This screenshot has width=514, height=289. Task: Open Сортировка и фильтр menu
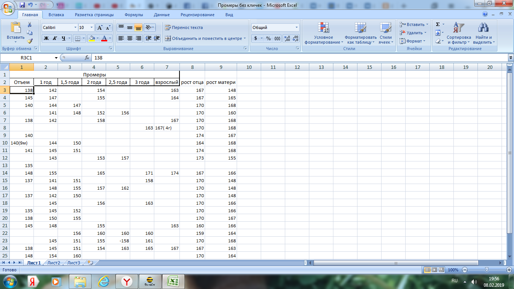point(459,33)
